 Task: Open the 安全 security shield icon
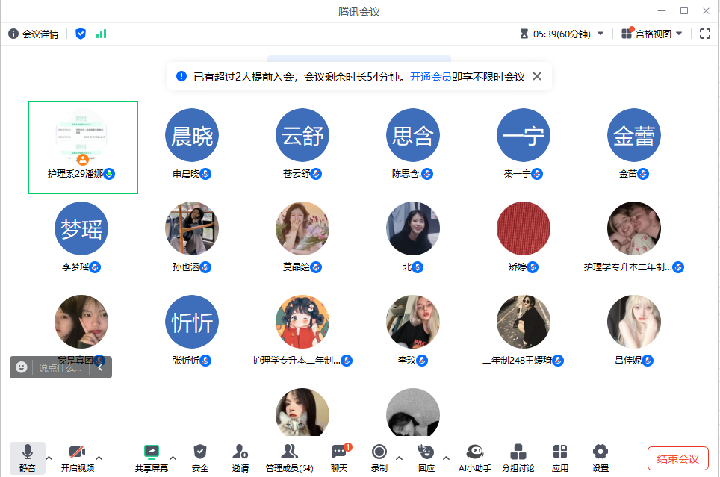(199, 456)
